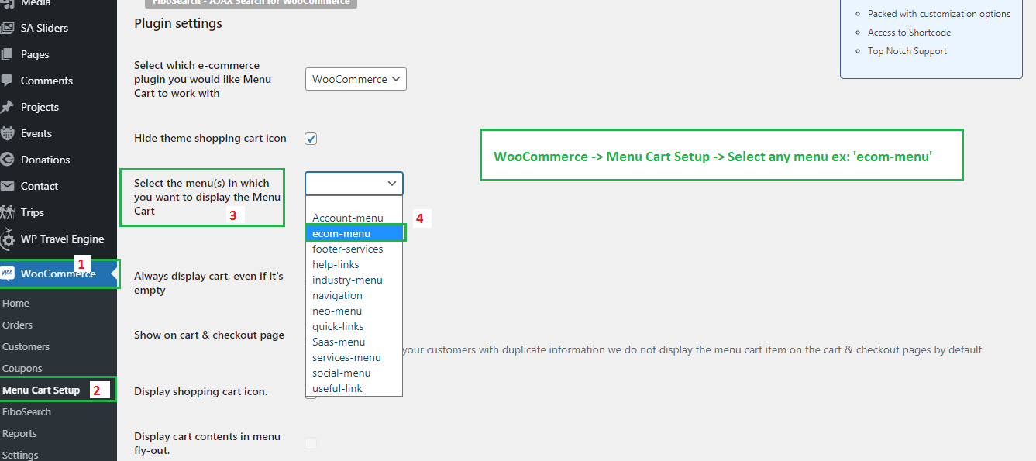Click the Contact envelope icon
This screenshot has height=461, width=1036.
tap(7, 186)
